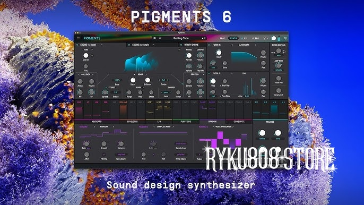
Task: Click the Stereo Spread knob
Action: point(105,92)
